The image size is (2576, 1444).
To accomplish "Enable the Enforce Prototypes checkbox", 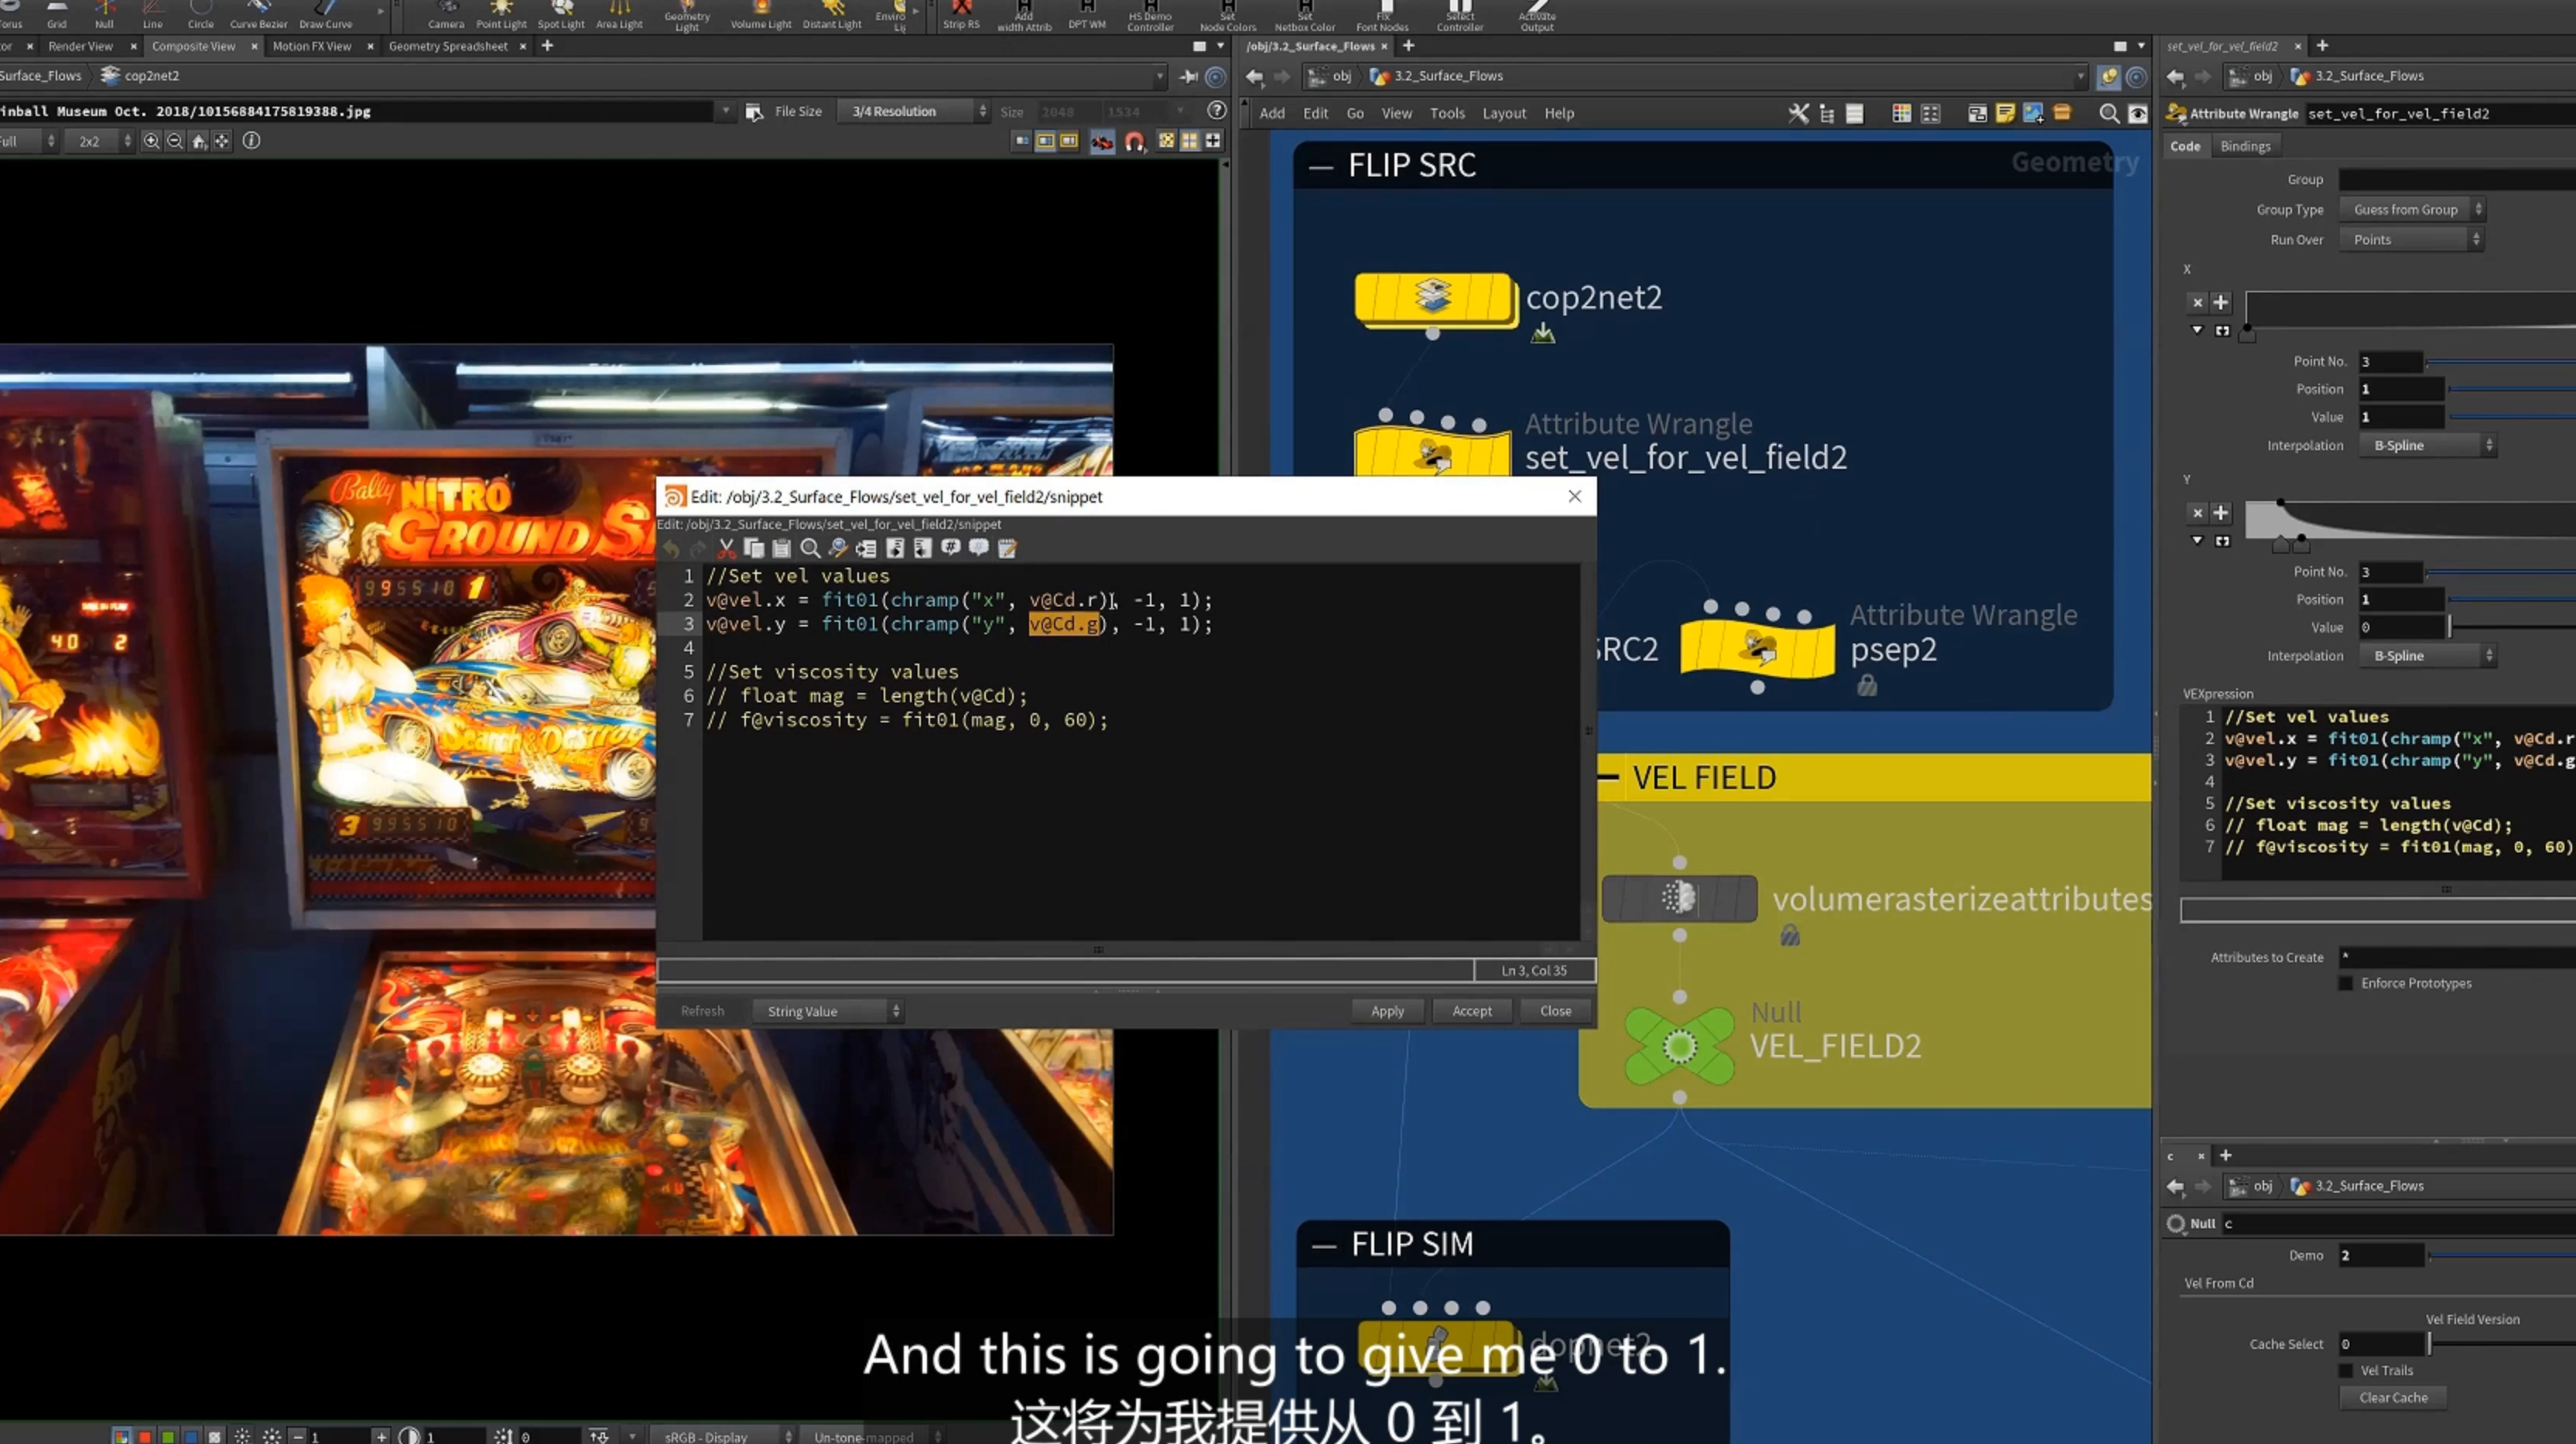I will click(2346, 983).
